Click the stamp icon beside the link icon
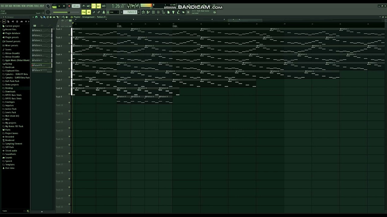This screenshot has height=217, width=387. [104, 12]
